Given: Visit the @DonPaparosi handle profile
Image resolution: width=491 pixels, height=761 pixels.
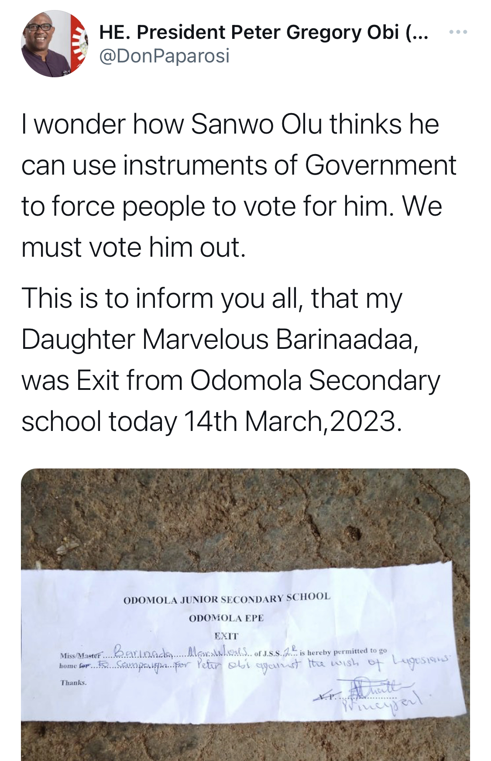Looking at the screenshot, I should click(164, 56).
